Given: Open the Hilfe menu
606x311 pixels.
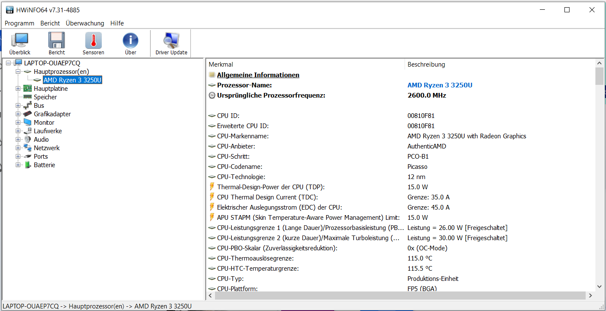Looking at the screenshot, I should coord(117,23).
